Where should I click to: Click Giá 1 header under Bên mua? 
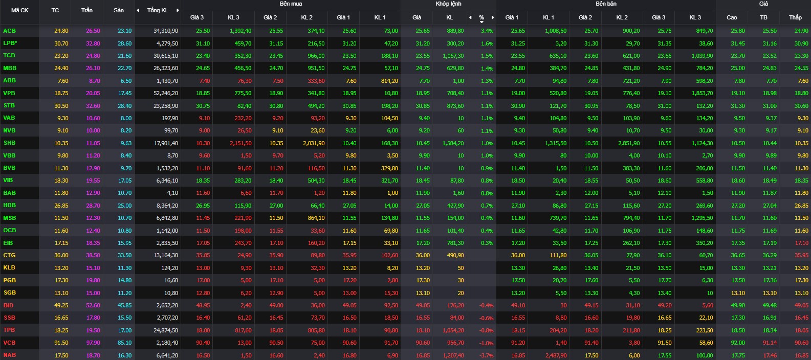(343, 17)
